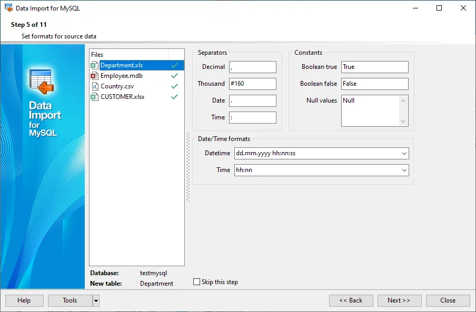Click the New table value Department

point(156,284)
